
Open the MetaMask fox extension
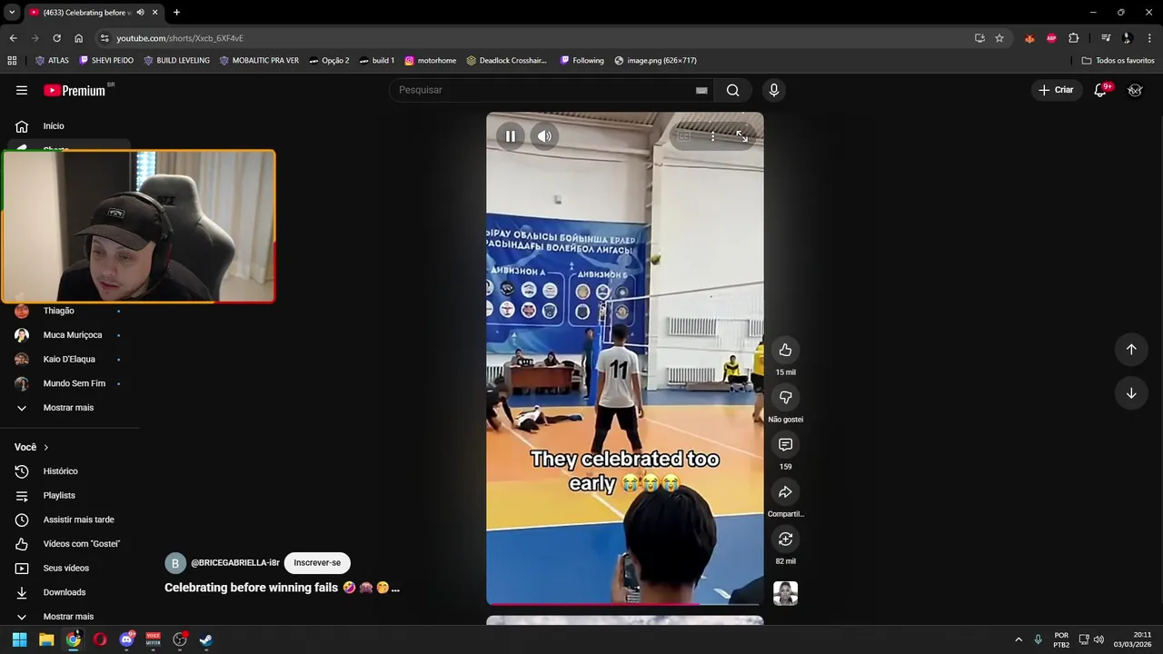(1029, 38)
